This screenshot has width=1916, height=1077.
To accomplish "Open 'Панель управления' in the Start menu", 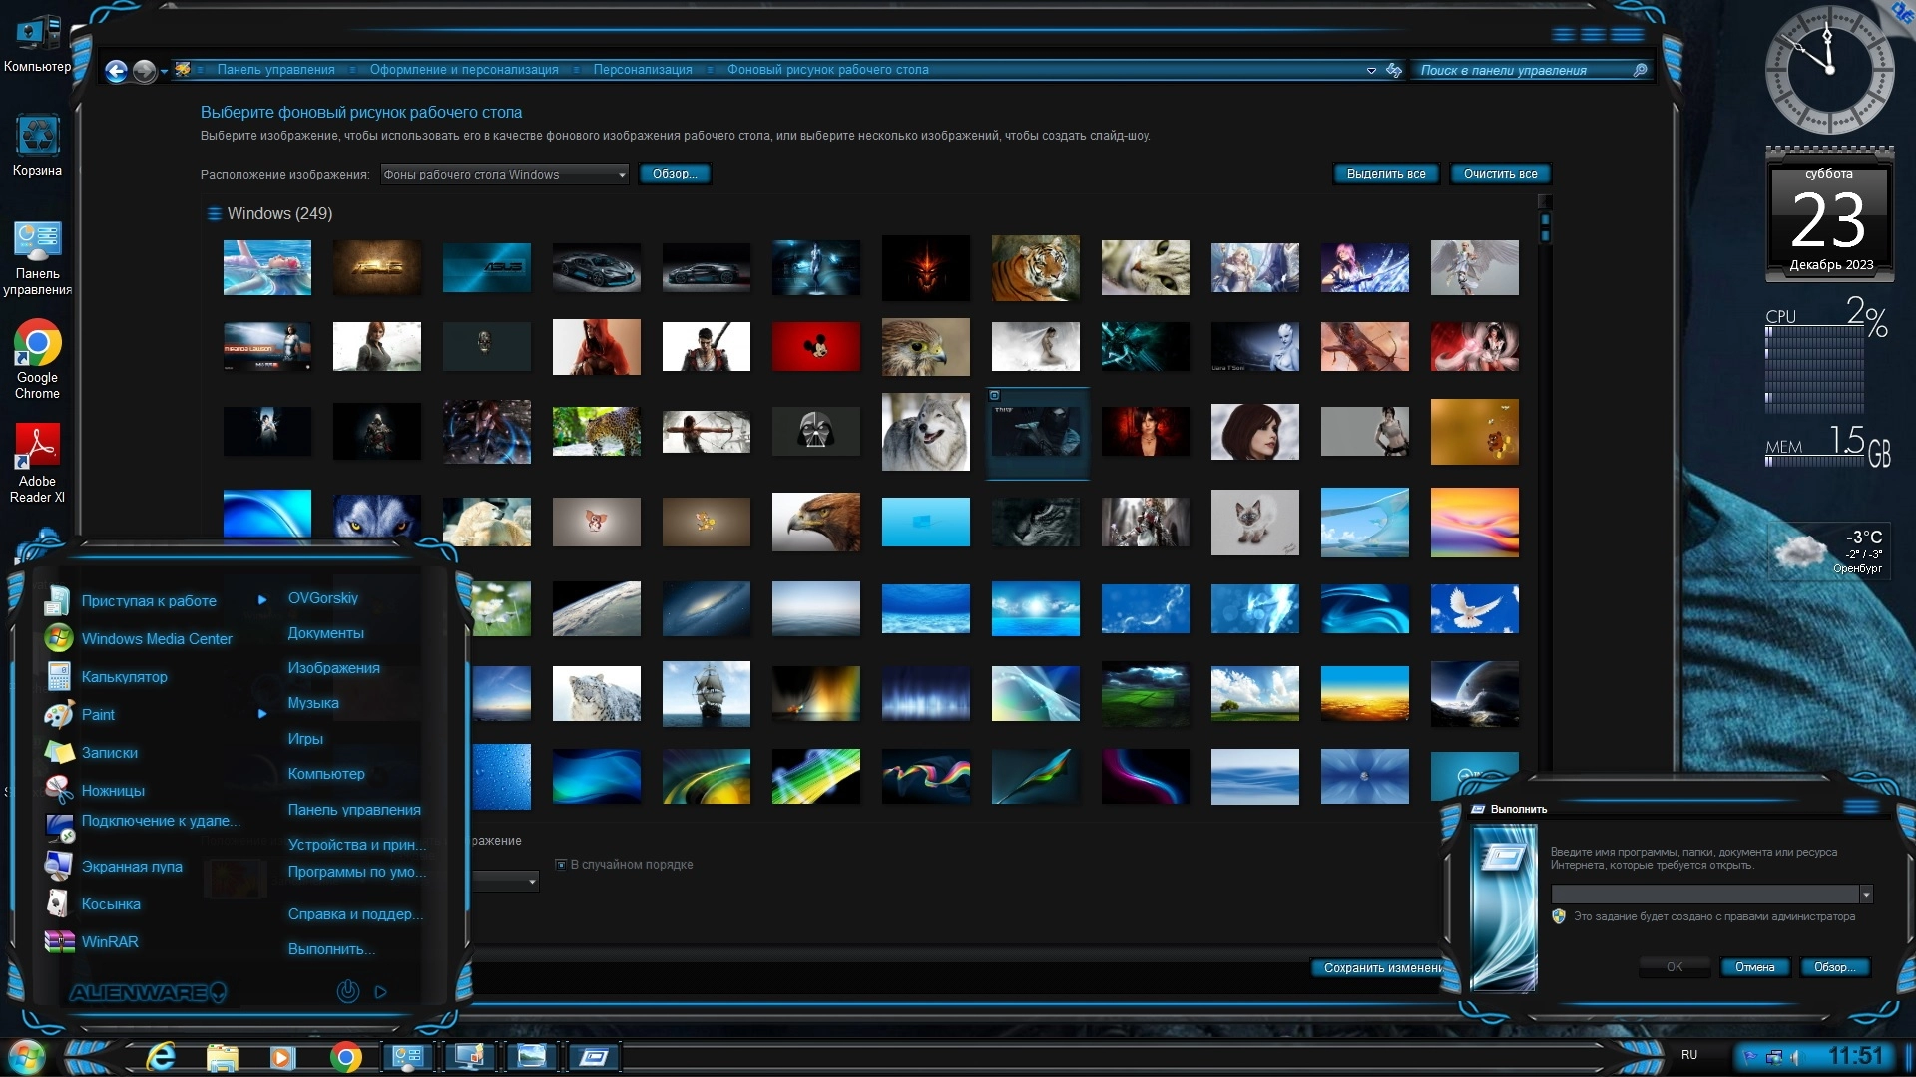I will pyautogui.click(x=353, y=809).
